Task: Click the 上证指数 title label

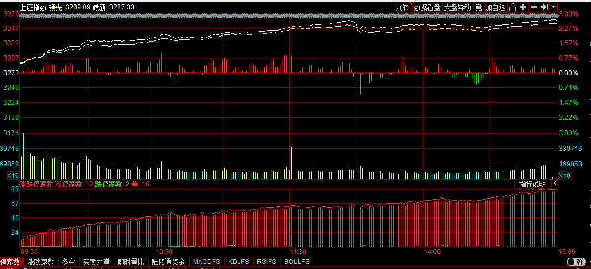Action: tap(33, 7)
